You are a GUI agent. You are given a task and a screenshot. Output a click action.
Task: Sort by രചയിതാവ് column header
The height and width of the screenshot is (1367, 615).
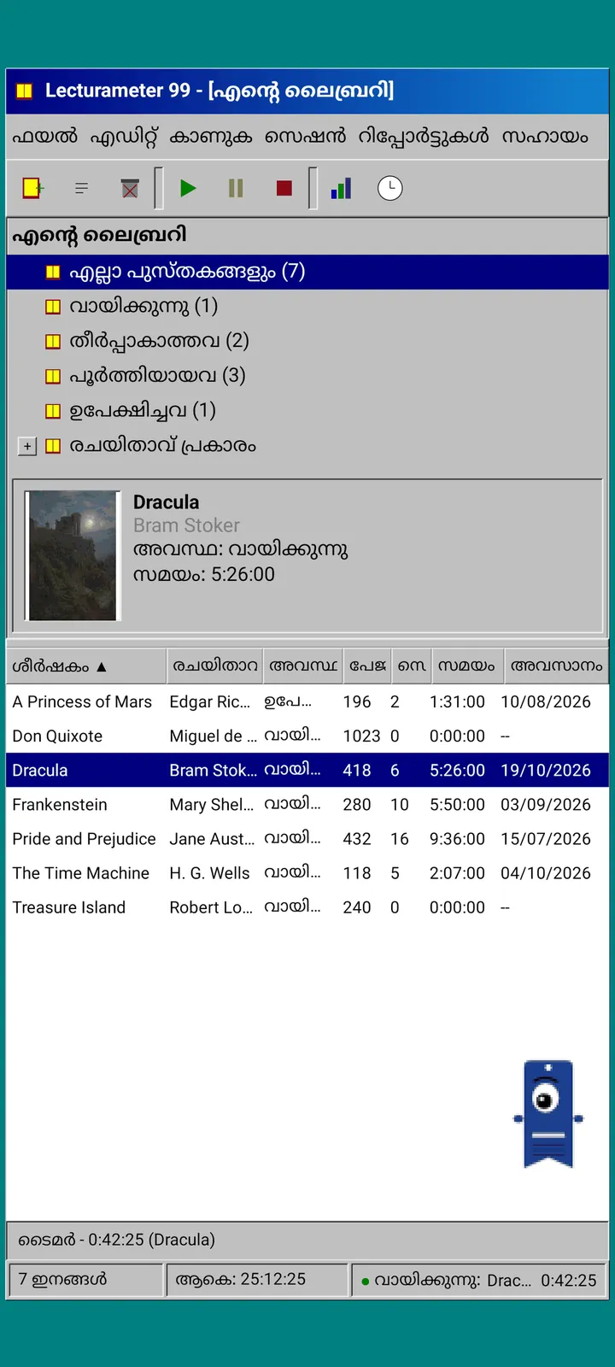coord(214,666)
